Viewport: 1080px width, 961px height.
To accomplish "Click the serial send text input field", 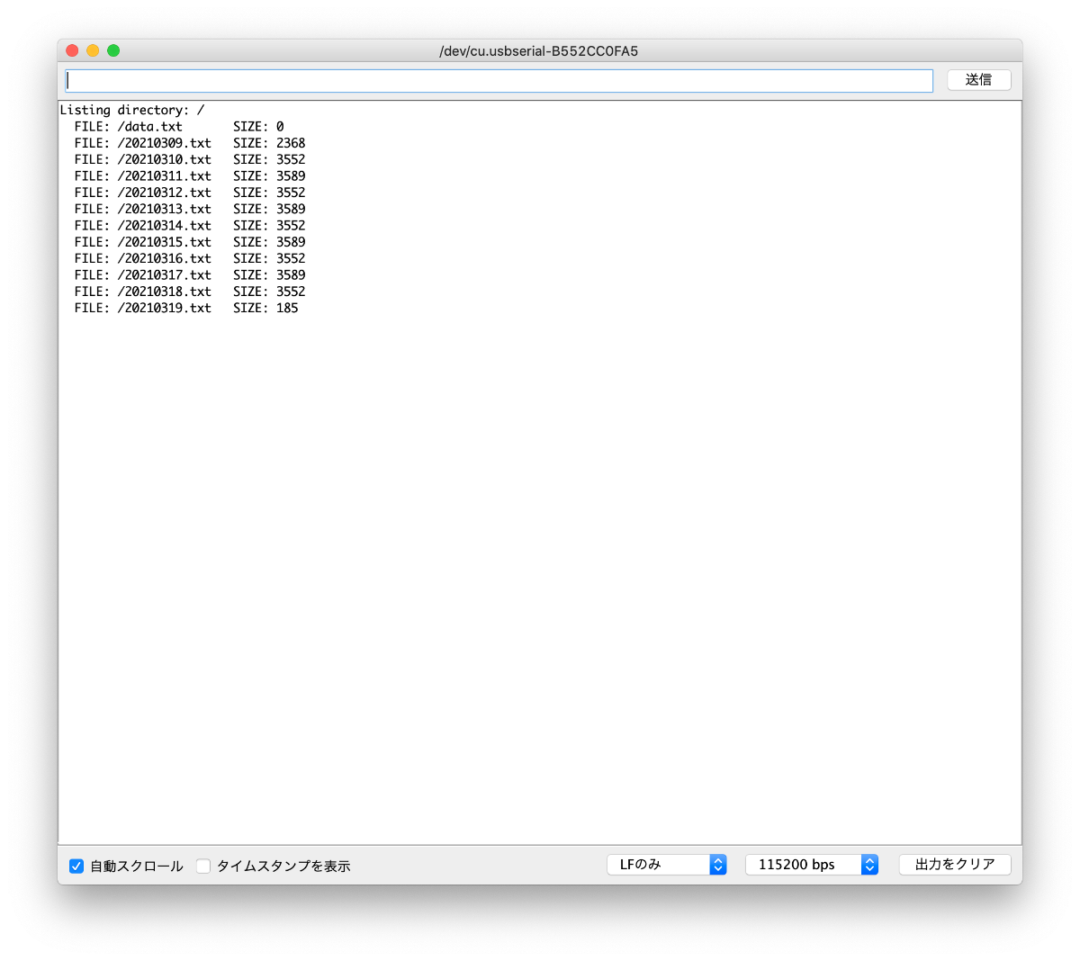I will click(x=499, y=80).
